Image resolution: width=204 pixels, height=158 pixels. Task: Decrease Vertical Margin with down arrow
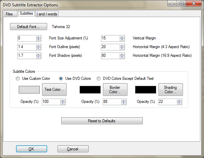coord(122,40)
